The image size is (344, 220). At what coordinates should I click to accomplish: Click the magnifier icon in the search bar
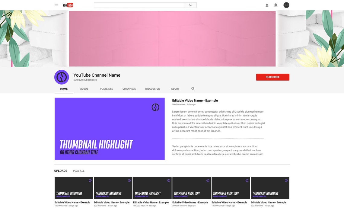(x=190, y=5)
